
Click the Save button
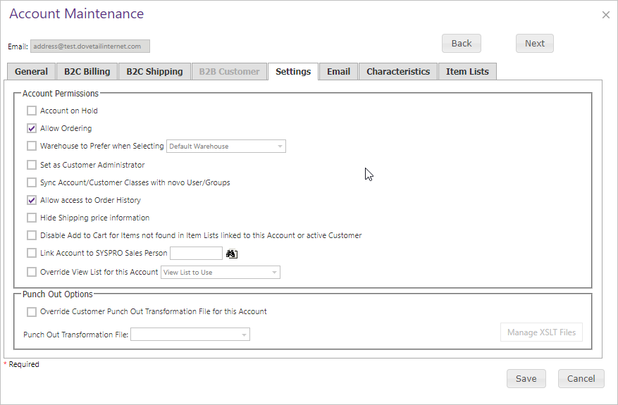click(526, 379)
